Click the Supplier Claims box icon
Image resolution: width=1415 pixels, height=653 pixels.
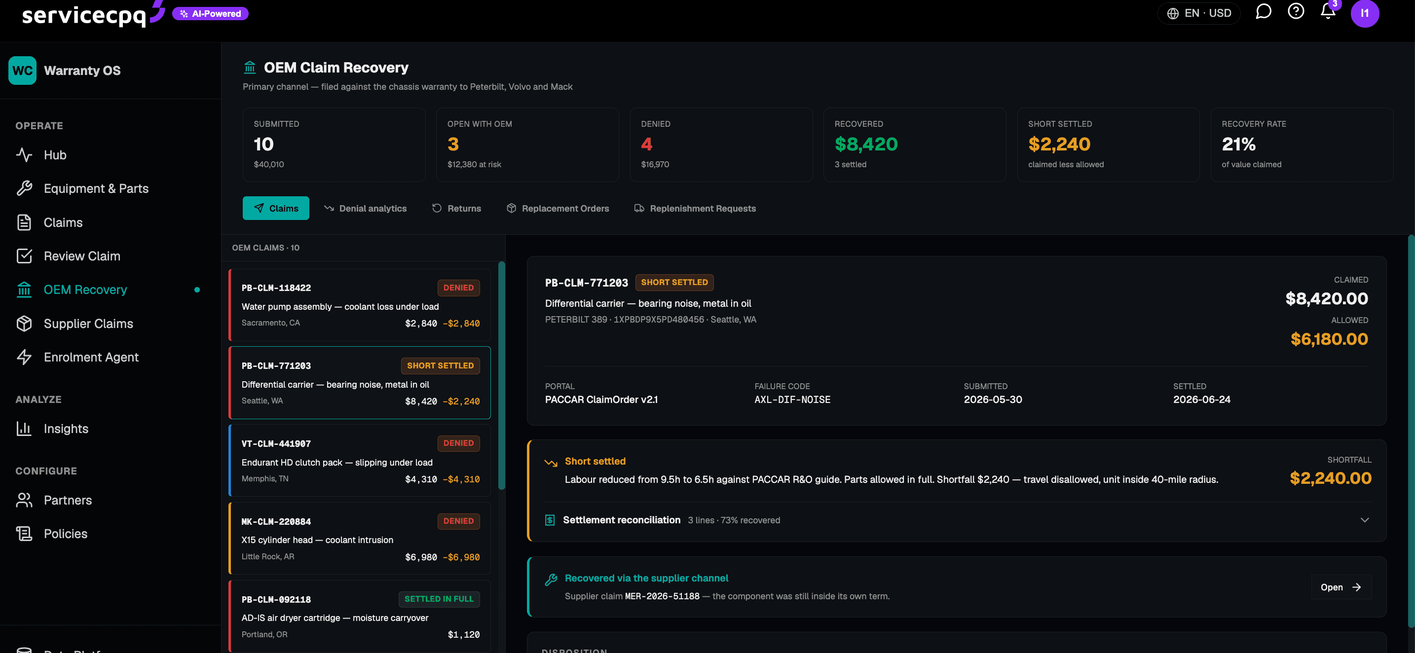(24, 324)
